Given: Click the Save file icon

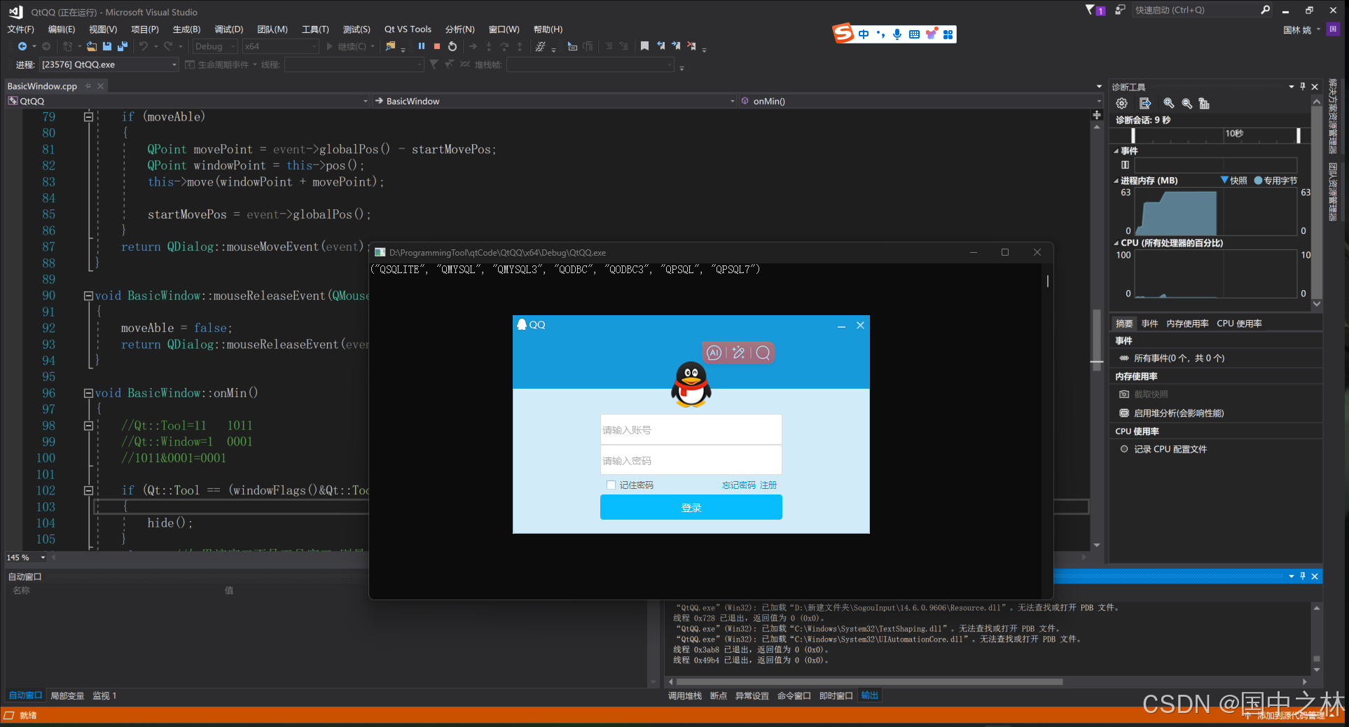Looking at the screenshot, I should (107, 46).
